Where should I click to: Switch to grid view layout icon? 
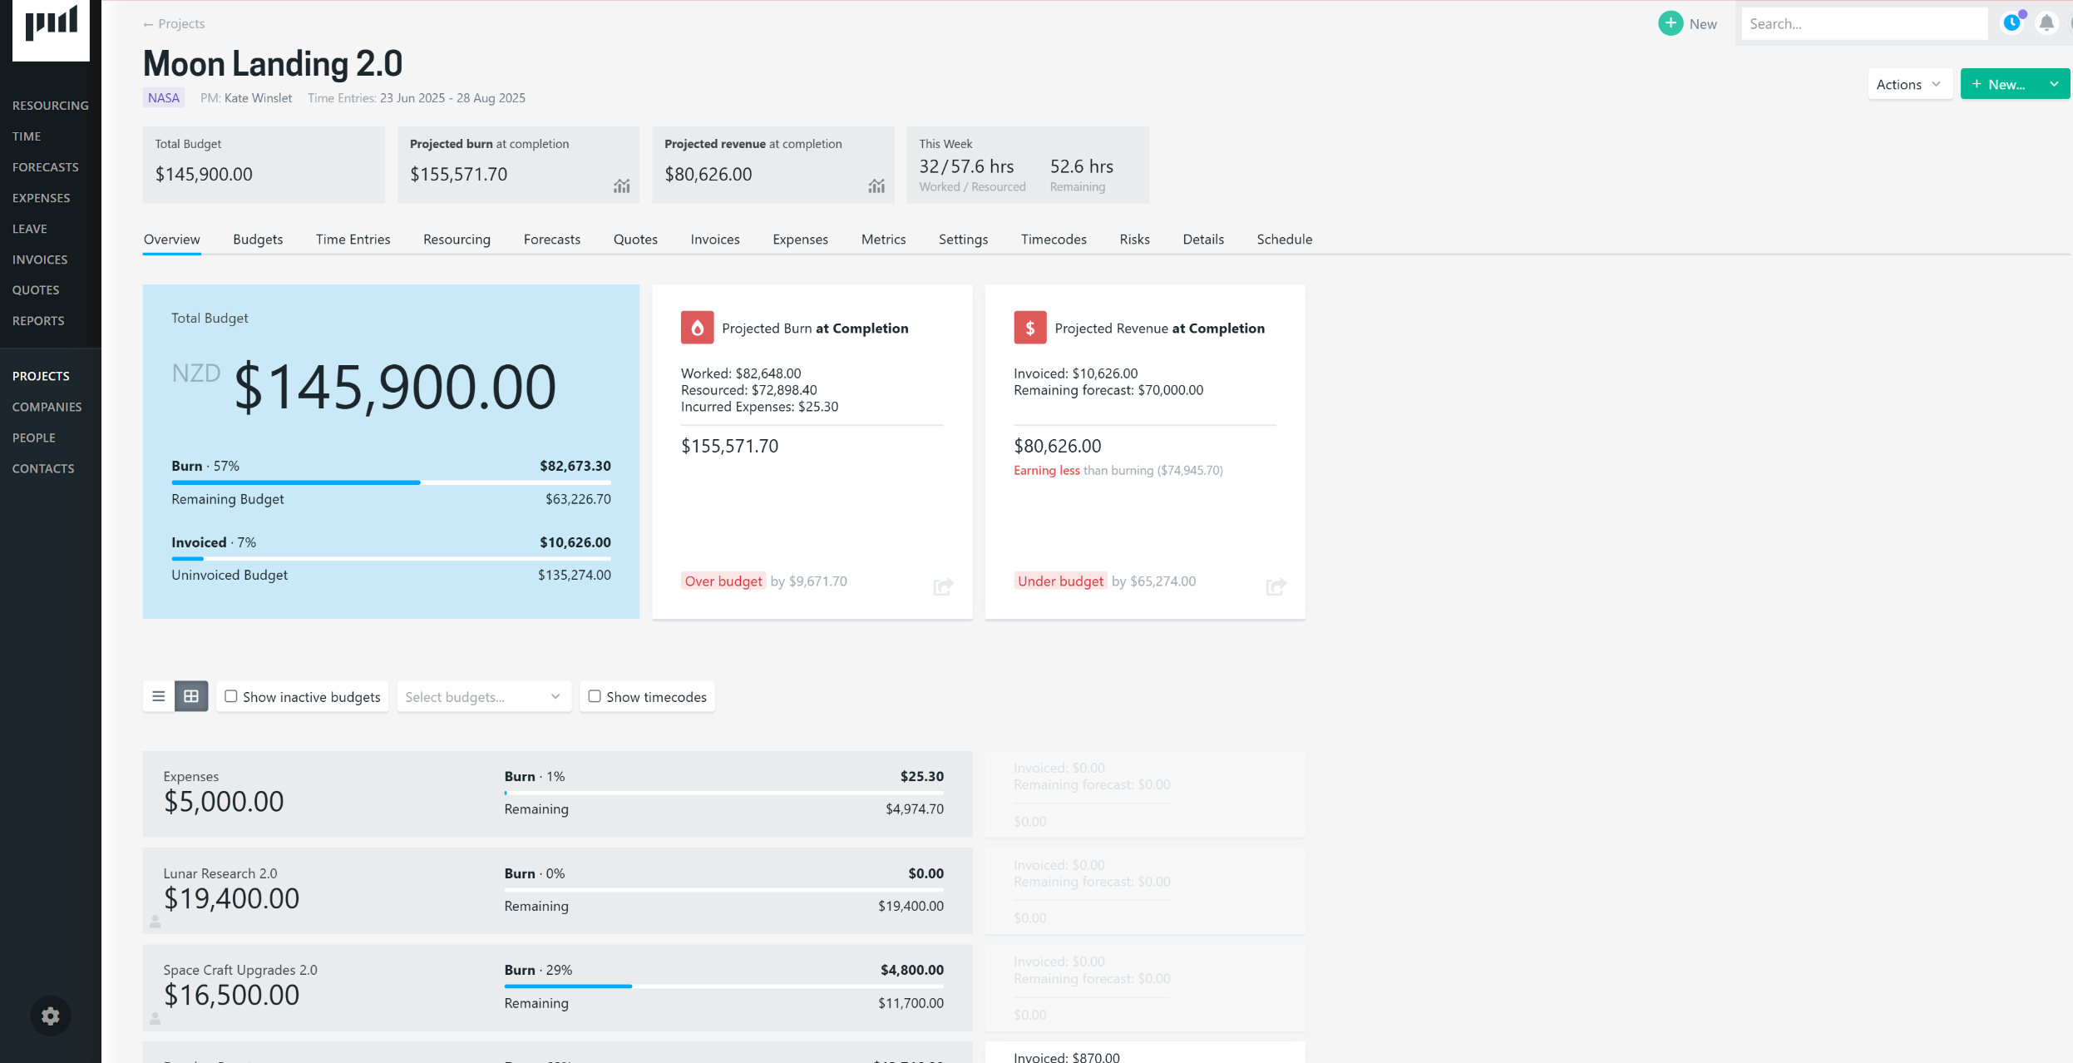(191, 696)
